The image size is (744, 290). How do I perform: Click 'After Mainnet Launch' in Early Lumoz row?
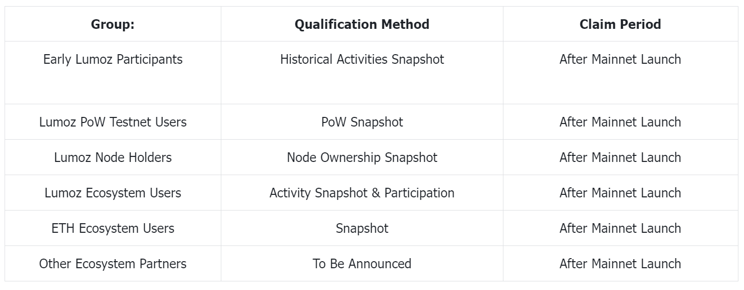(x=620, y=59)
